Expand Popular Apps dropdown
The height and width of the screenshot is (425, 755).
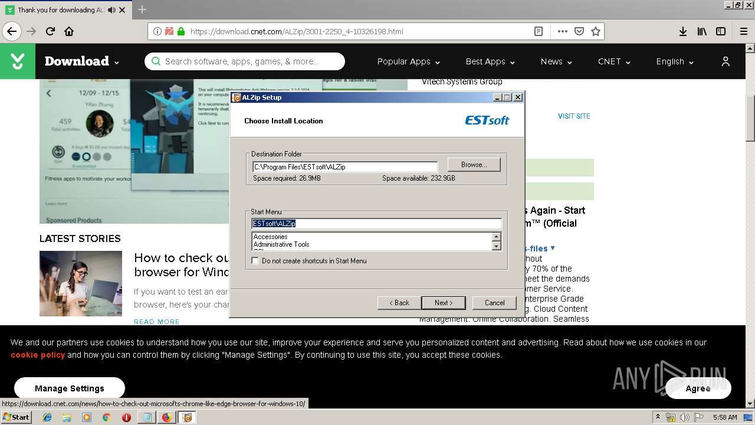(409, 61)
